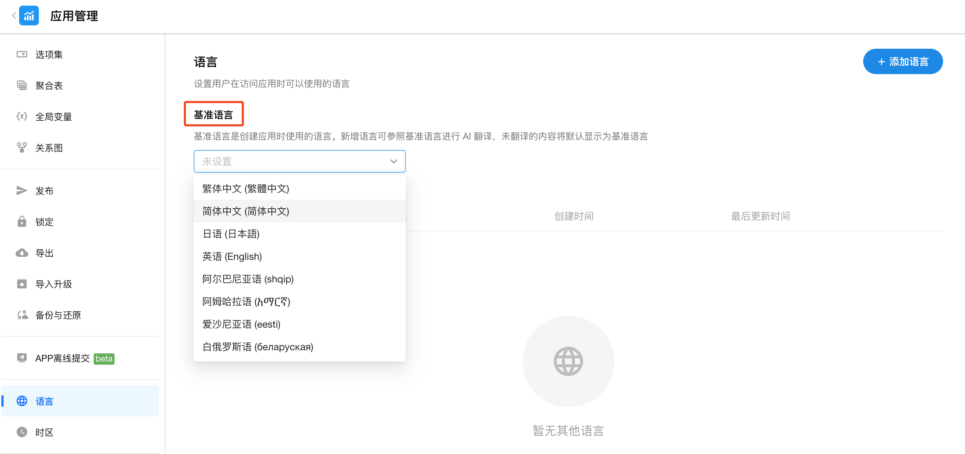Click the 锁定 padlock icon
This screenshot has height=454, width=965.
point(22,222)
